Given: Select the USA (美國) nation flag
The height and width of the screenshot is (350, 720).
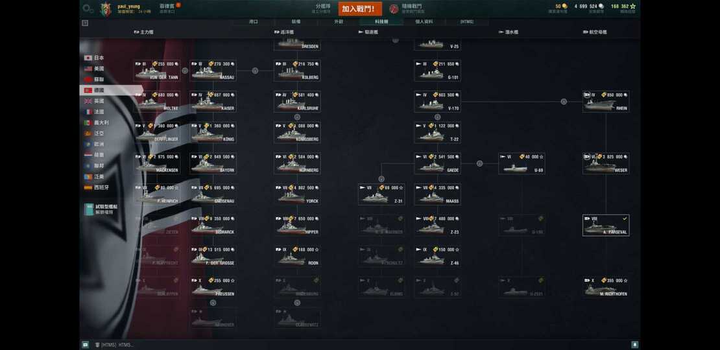Looking at the screenshot, I should 88,69.
